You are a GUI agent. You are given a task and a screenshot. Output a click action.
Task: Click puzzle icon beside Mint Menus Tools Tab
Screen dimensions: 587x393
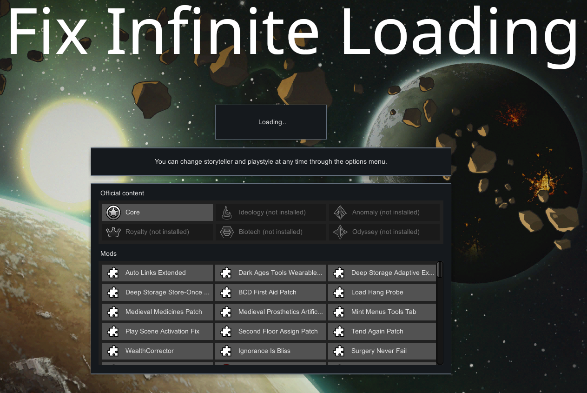click(339, 312)
